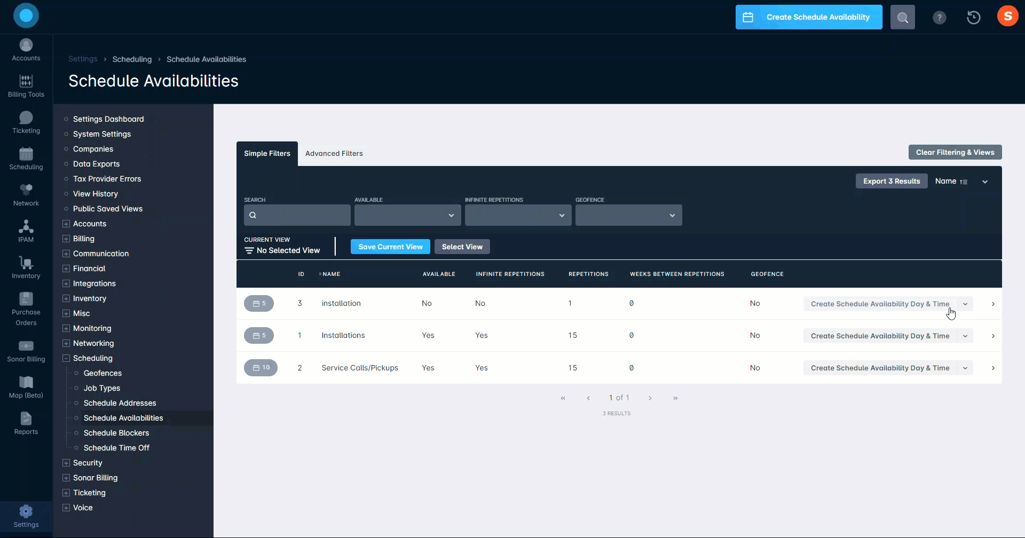Open the Geofence filter dropdown
Screen dimensions: 1025x538
coord(629,215)
